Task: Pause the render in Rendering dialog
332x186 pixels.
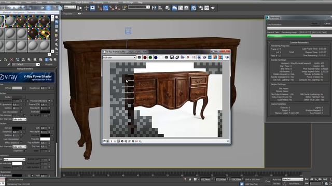Action: [x=315, y=23]
